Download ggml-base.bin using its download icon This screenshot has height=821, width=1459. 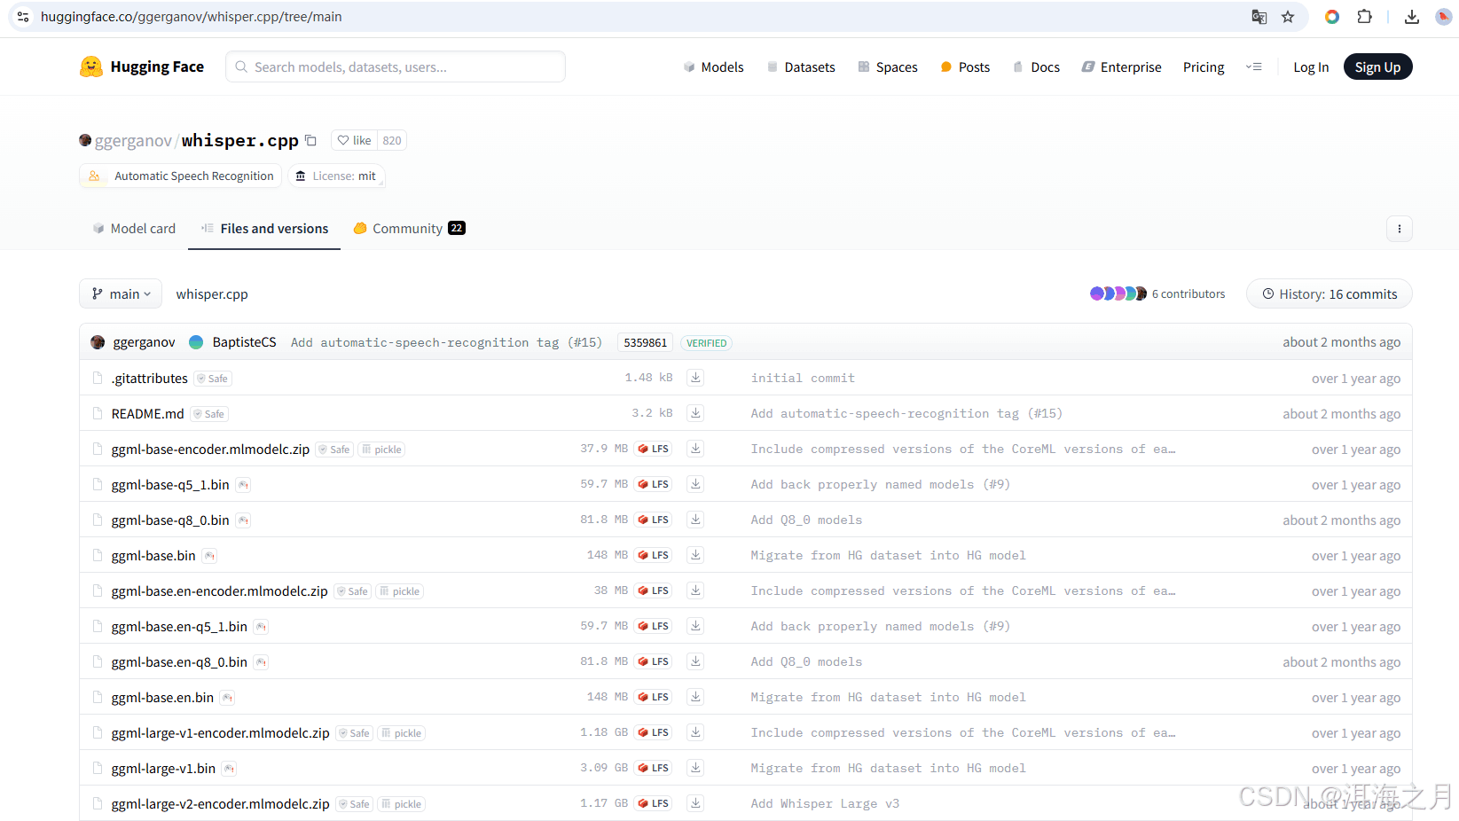coord(695,555)
